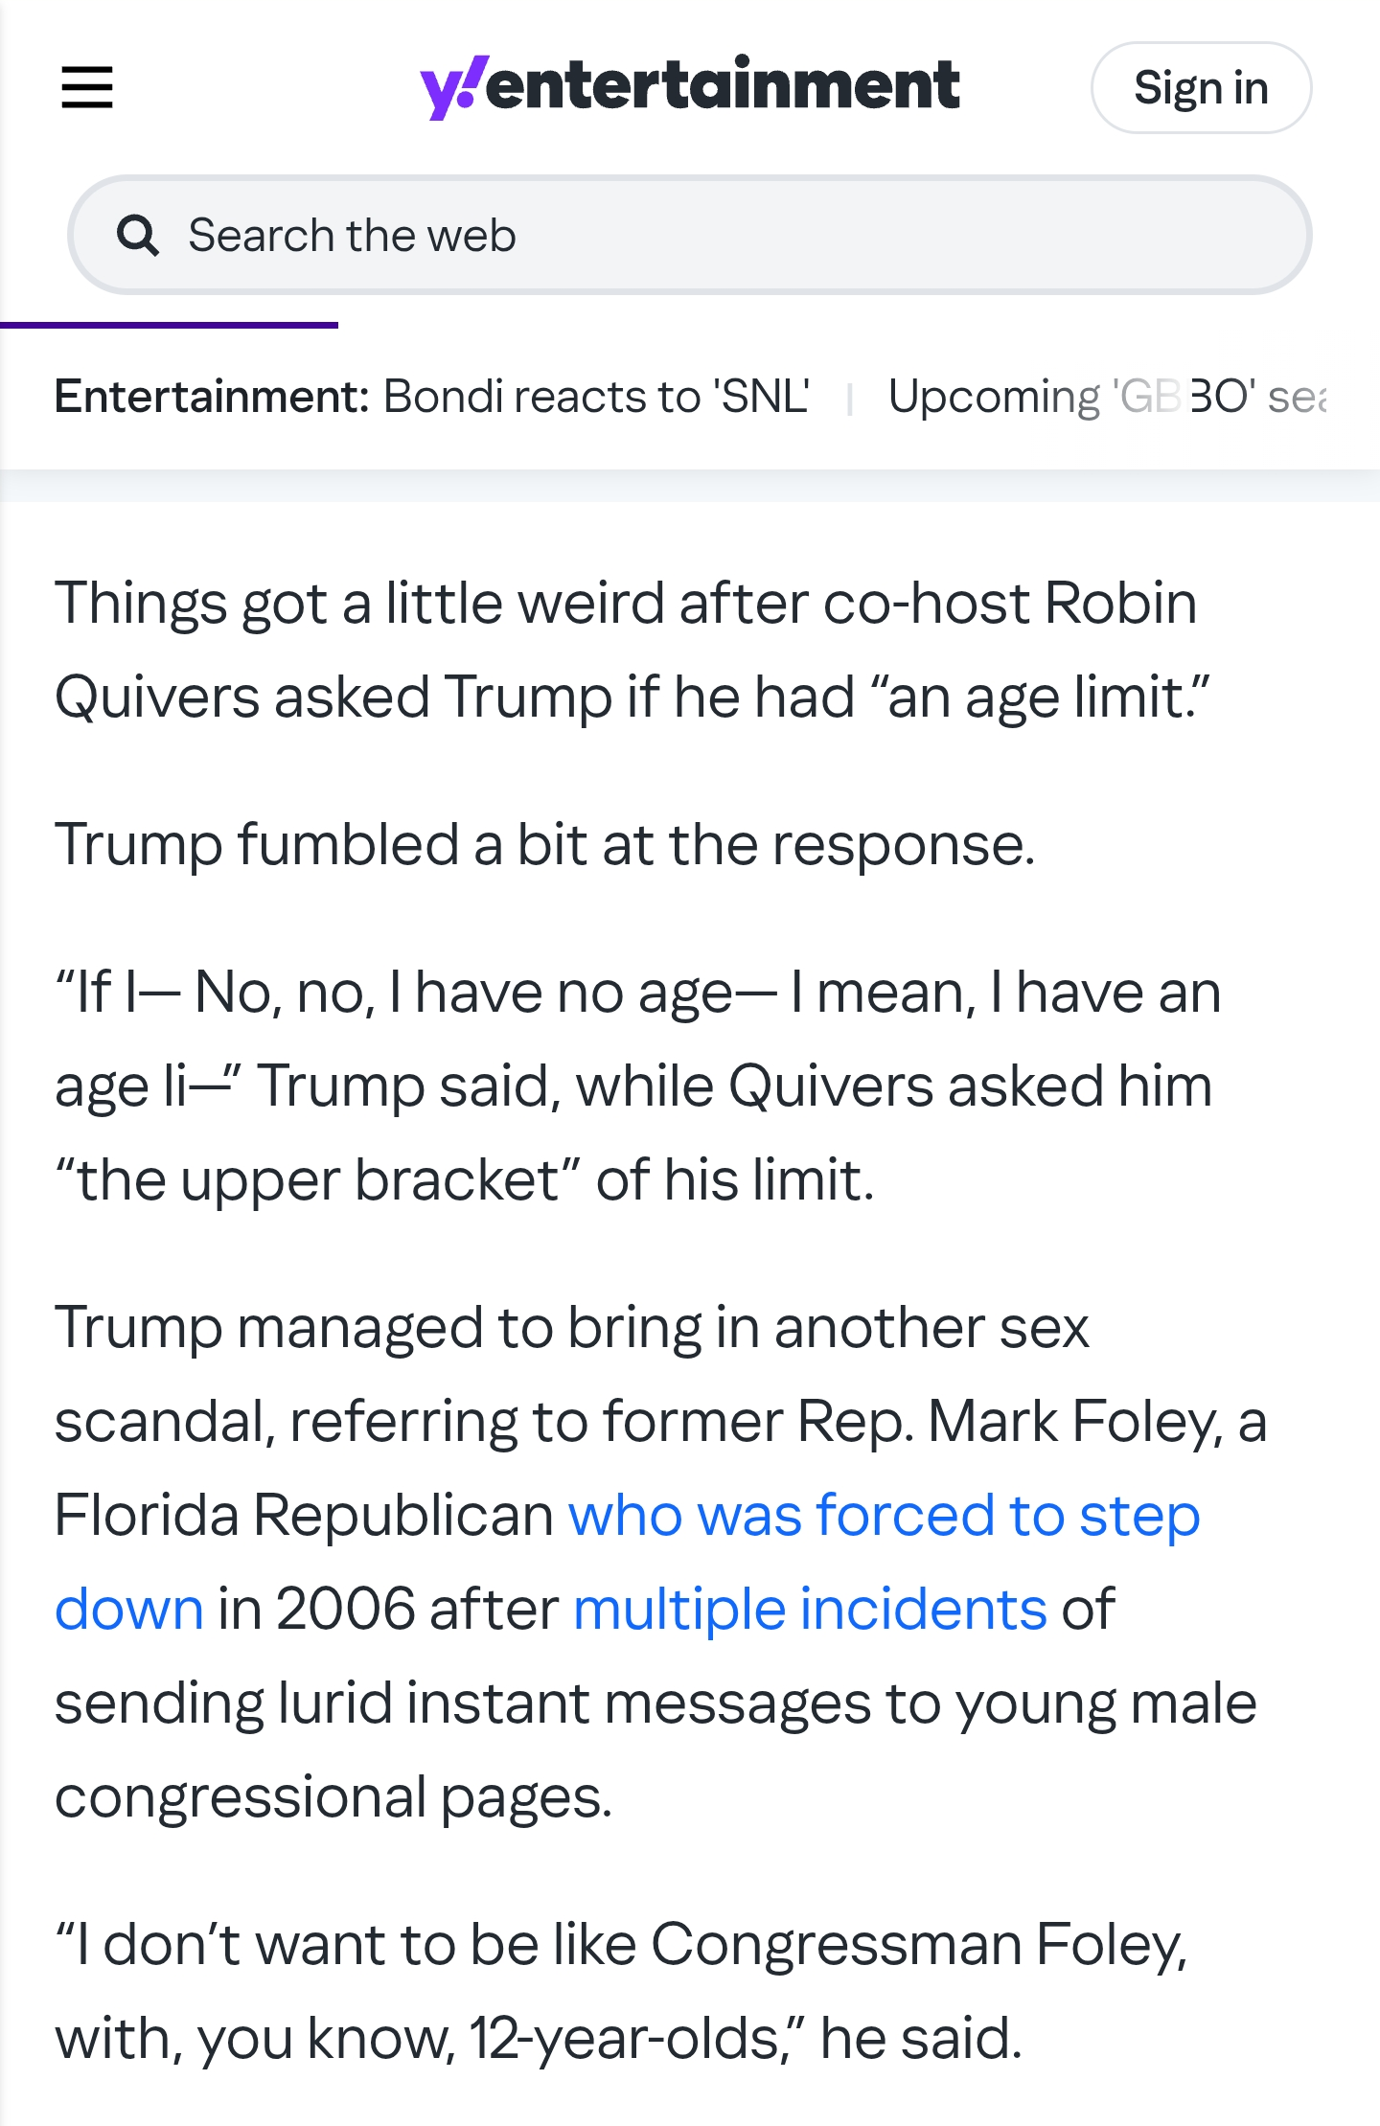Open the "multiple incidents" hyperlink

(x=810, y=1609)
